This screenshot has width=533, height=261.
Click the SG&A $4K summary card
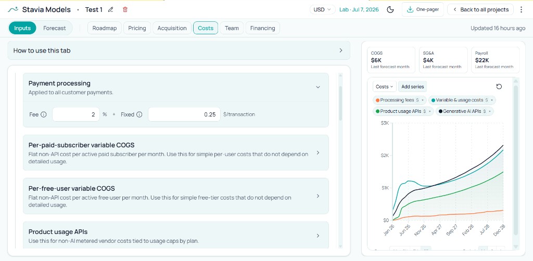point(443,60)
